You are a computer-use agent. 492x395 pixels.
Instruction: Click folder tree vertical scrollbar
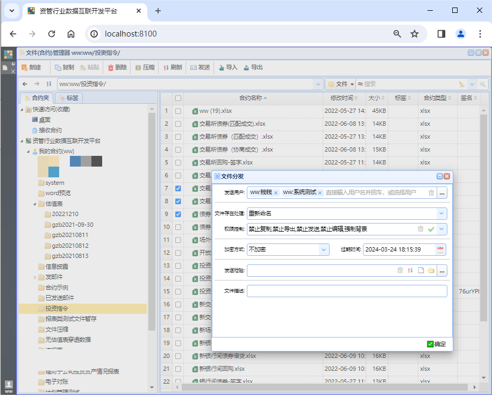point(152,221)
